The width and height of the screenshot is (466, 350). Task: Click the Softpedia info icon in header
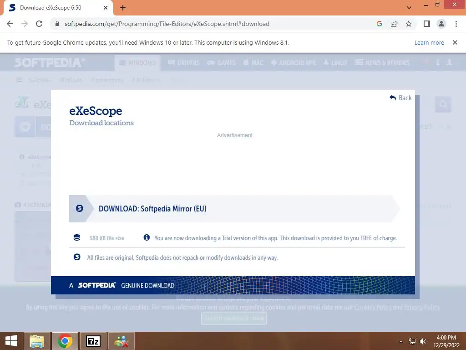pos(438,62)
